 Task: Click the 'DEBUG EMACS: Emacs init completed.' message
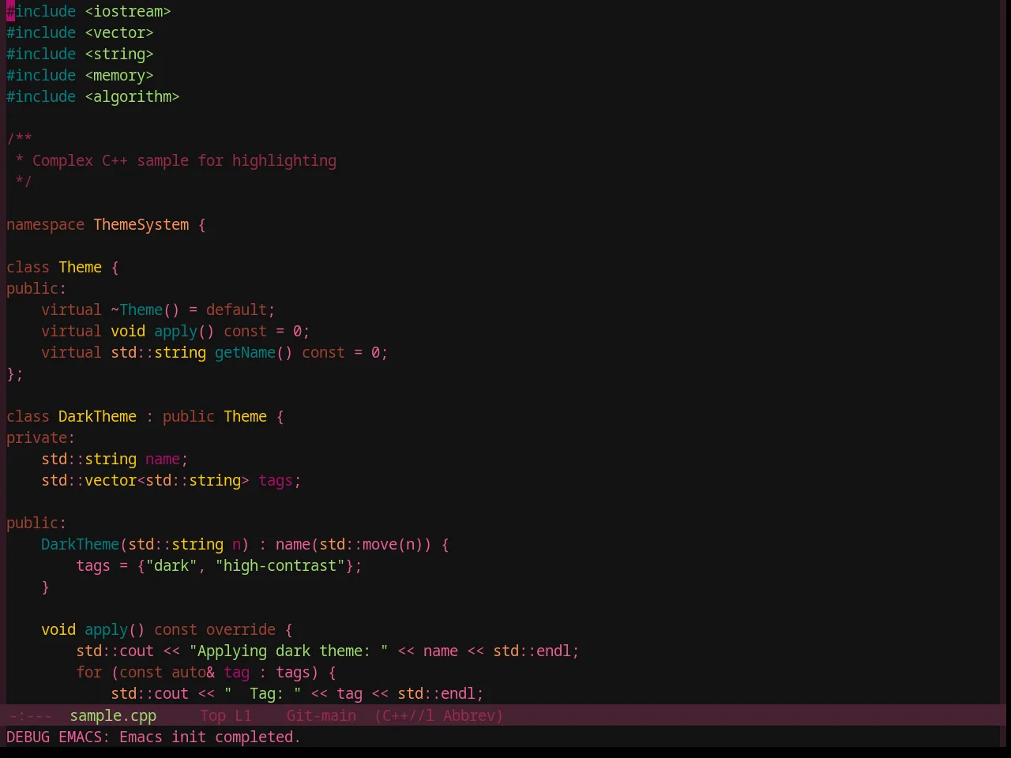tap(154, 737)
